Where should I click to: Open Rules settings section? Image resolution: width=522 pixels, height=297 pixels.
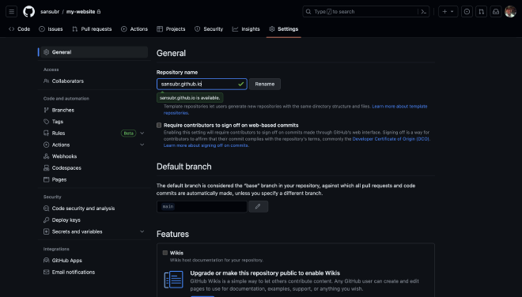coord(59,133)
